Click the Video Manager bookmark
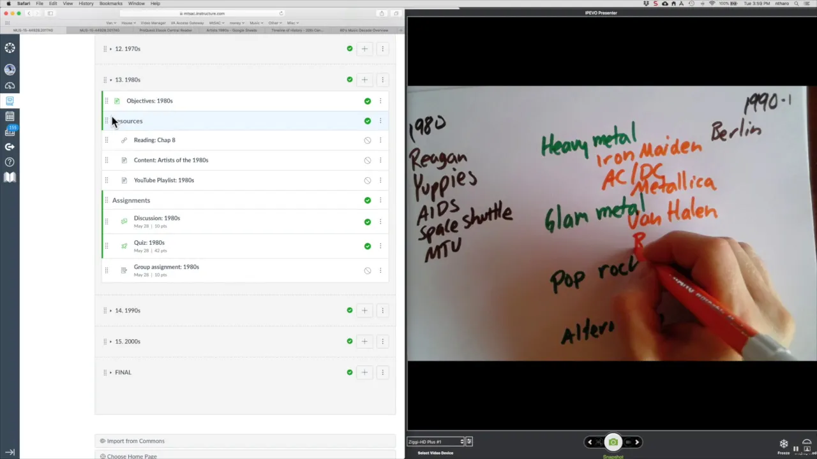This screenshot has height=459, width=817. tap(153, 23)
